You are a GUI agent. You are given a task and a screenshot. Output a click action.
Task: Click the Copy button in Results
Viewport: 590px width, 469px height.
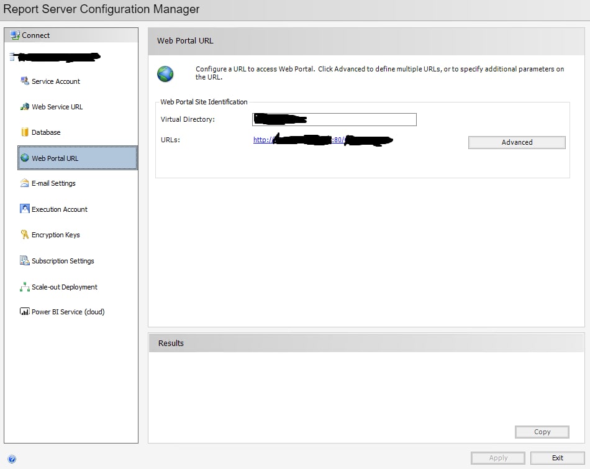tap(542, 432)
